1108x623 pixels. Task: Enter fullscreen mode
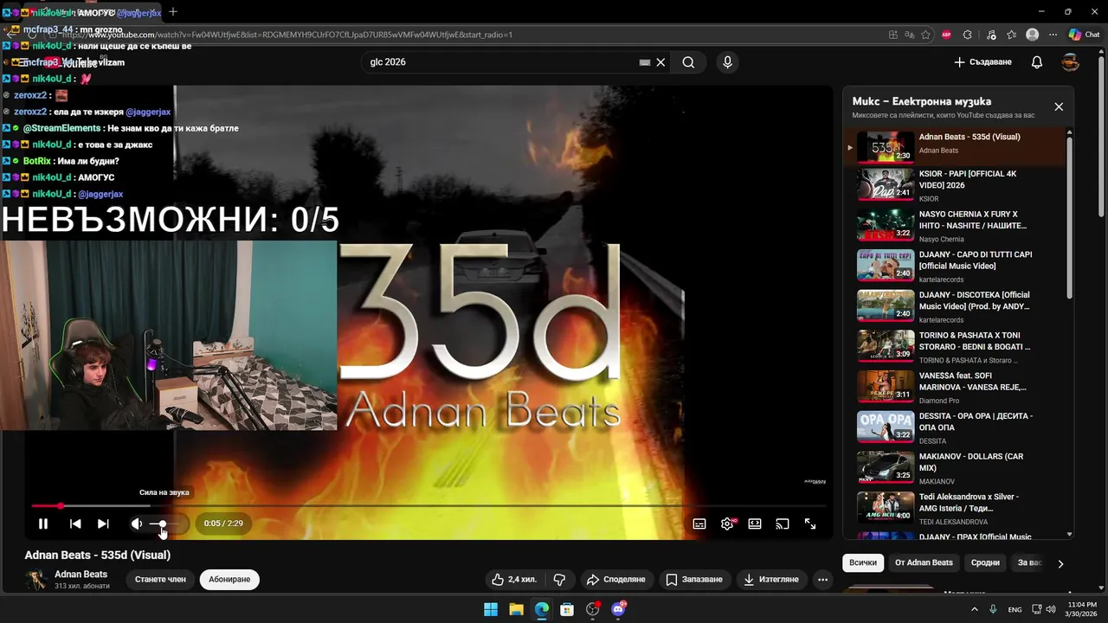click(810, 523)
